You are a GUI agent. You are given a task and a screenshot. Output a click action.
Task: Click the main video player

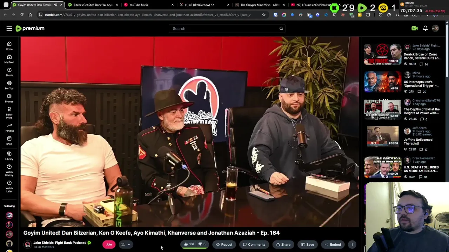coord(189,132)
